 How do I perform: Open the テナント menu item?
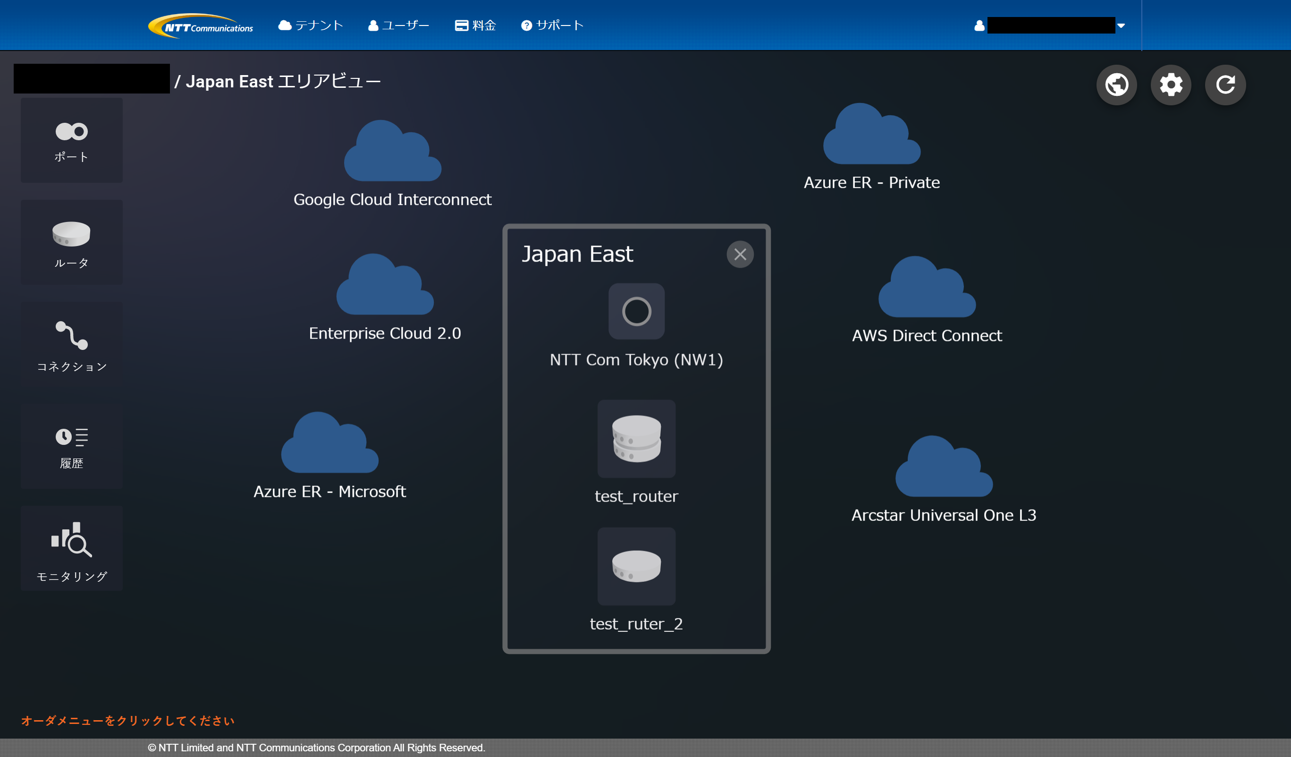pos(311,25)
